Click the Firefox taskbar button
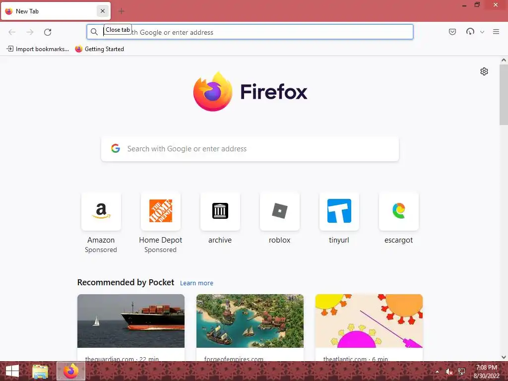Screen dimensions: 508x381 [x=71, y=371]
